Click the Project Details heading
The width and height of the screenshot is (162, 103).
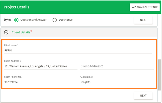click(16, 7)
